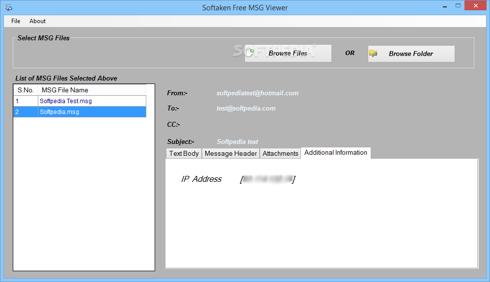Minimize the Softaken Free MSG Viewer window
Viewport: 490px width, 282px height.
point(445,6)
